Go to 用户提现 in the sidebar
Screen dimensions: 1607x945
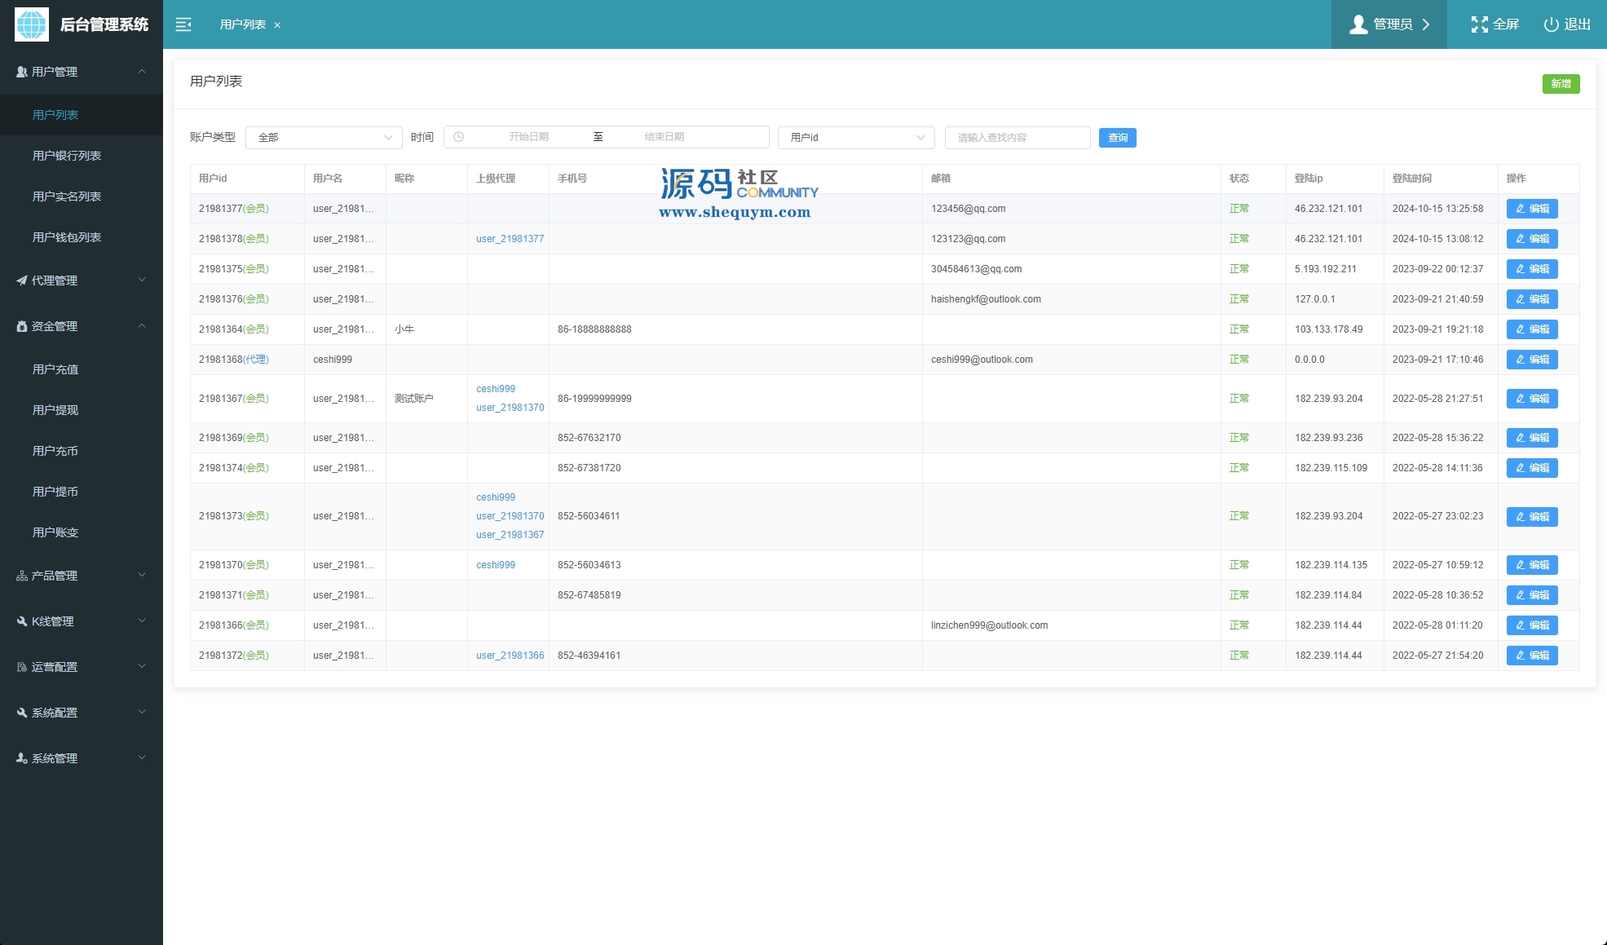pyautogui.click(x=55, y=410)
